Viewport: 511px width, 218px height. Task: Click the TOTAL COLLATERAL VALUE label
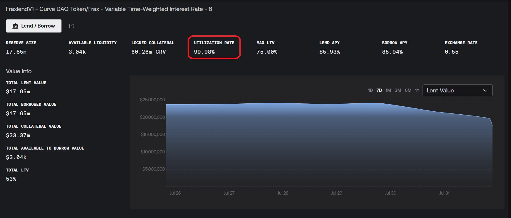click(34, 126)
